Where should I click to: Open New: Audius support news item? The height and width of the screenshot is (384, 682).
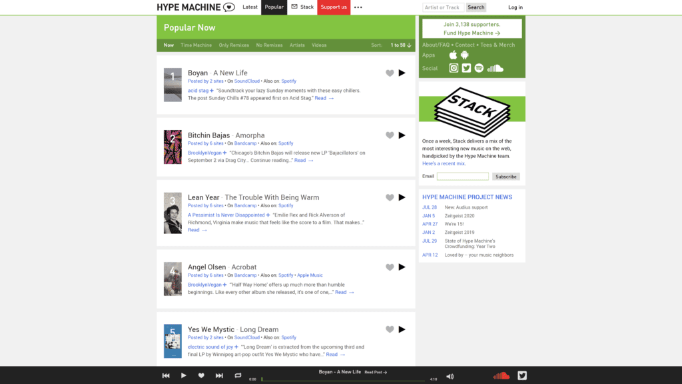[x=466, y=208]
